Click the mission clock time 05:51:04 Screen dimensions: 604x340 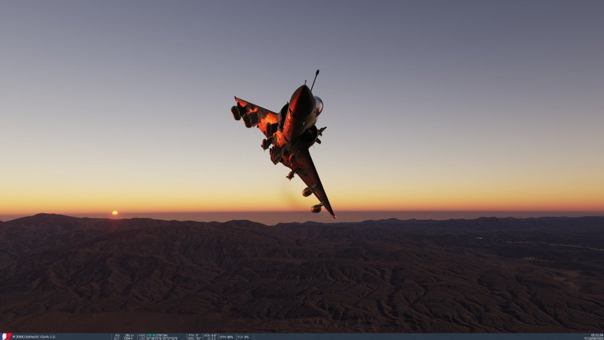click(596, 335)
